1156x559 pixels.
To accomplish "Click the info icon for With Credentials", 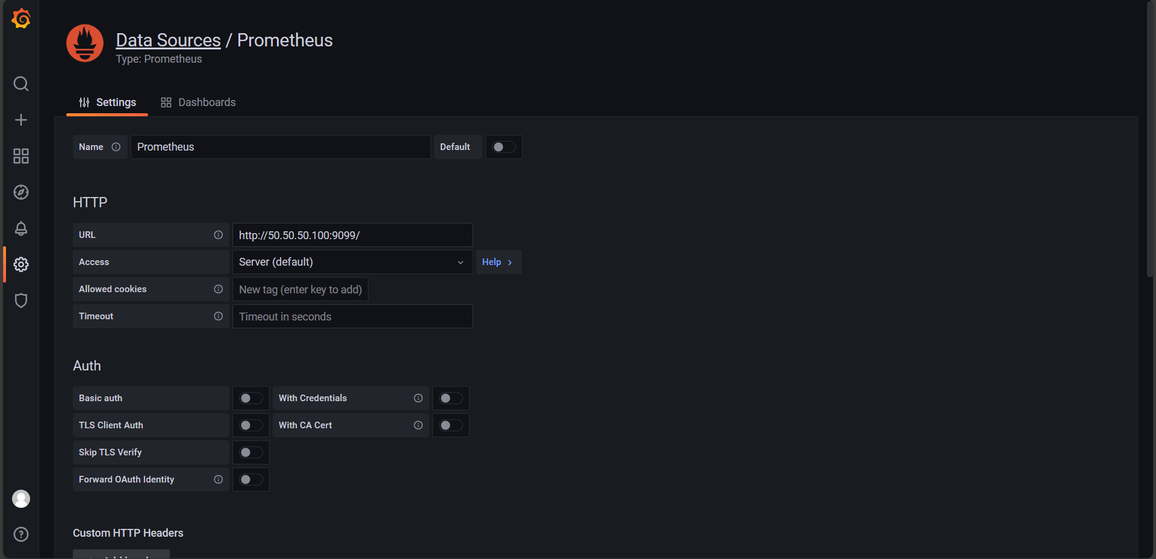I will coord(418,398).
